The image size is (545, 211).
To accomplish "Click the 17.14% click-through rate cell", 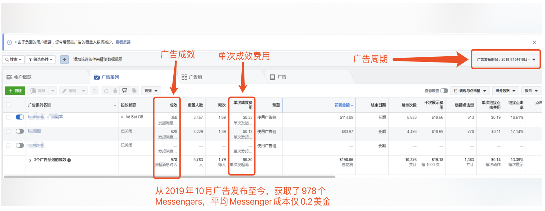I will coord(517,131).
